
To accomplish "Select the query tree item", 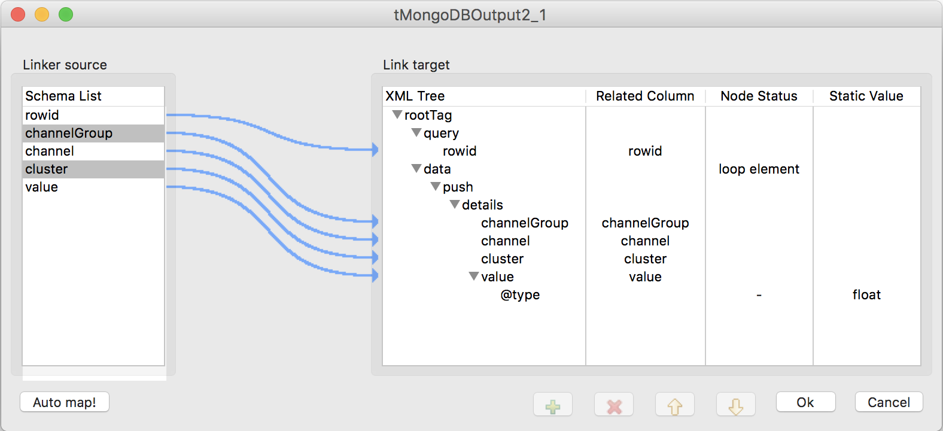I will (x=442, y=133).
